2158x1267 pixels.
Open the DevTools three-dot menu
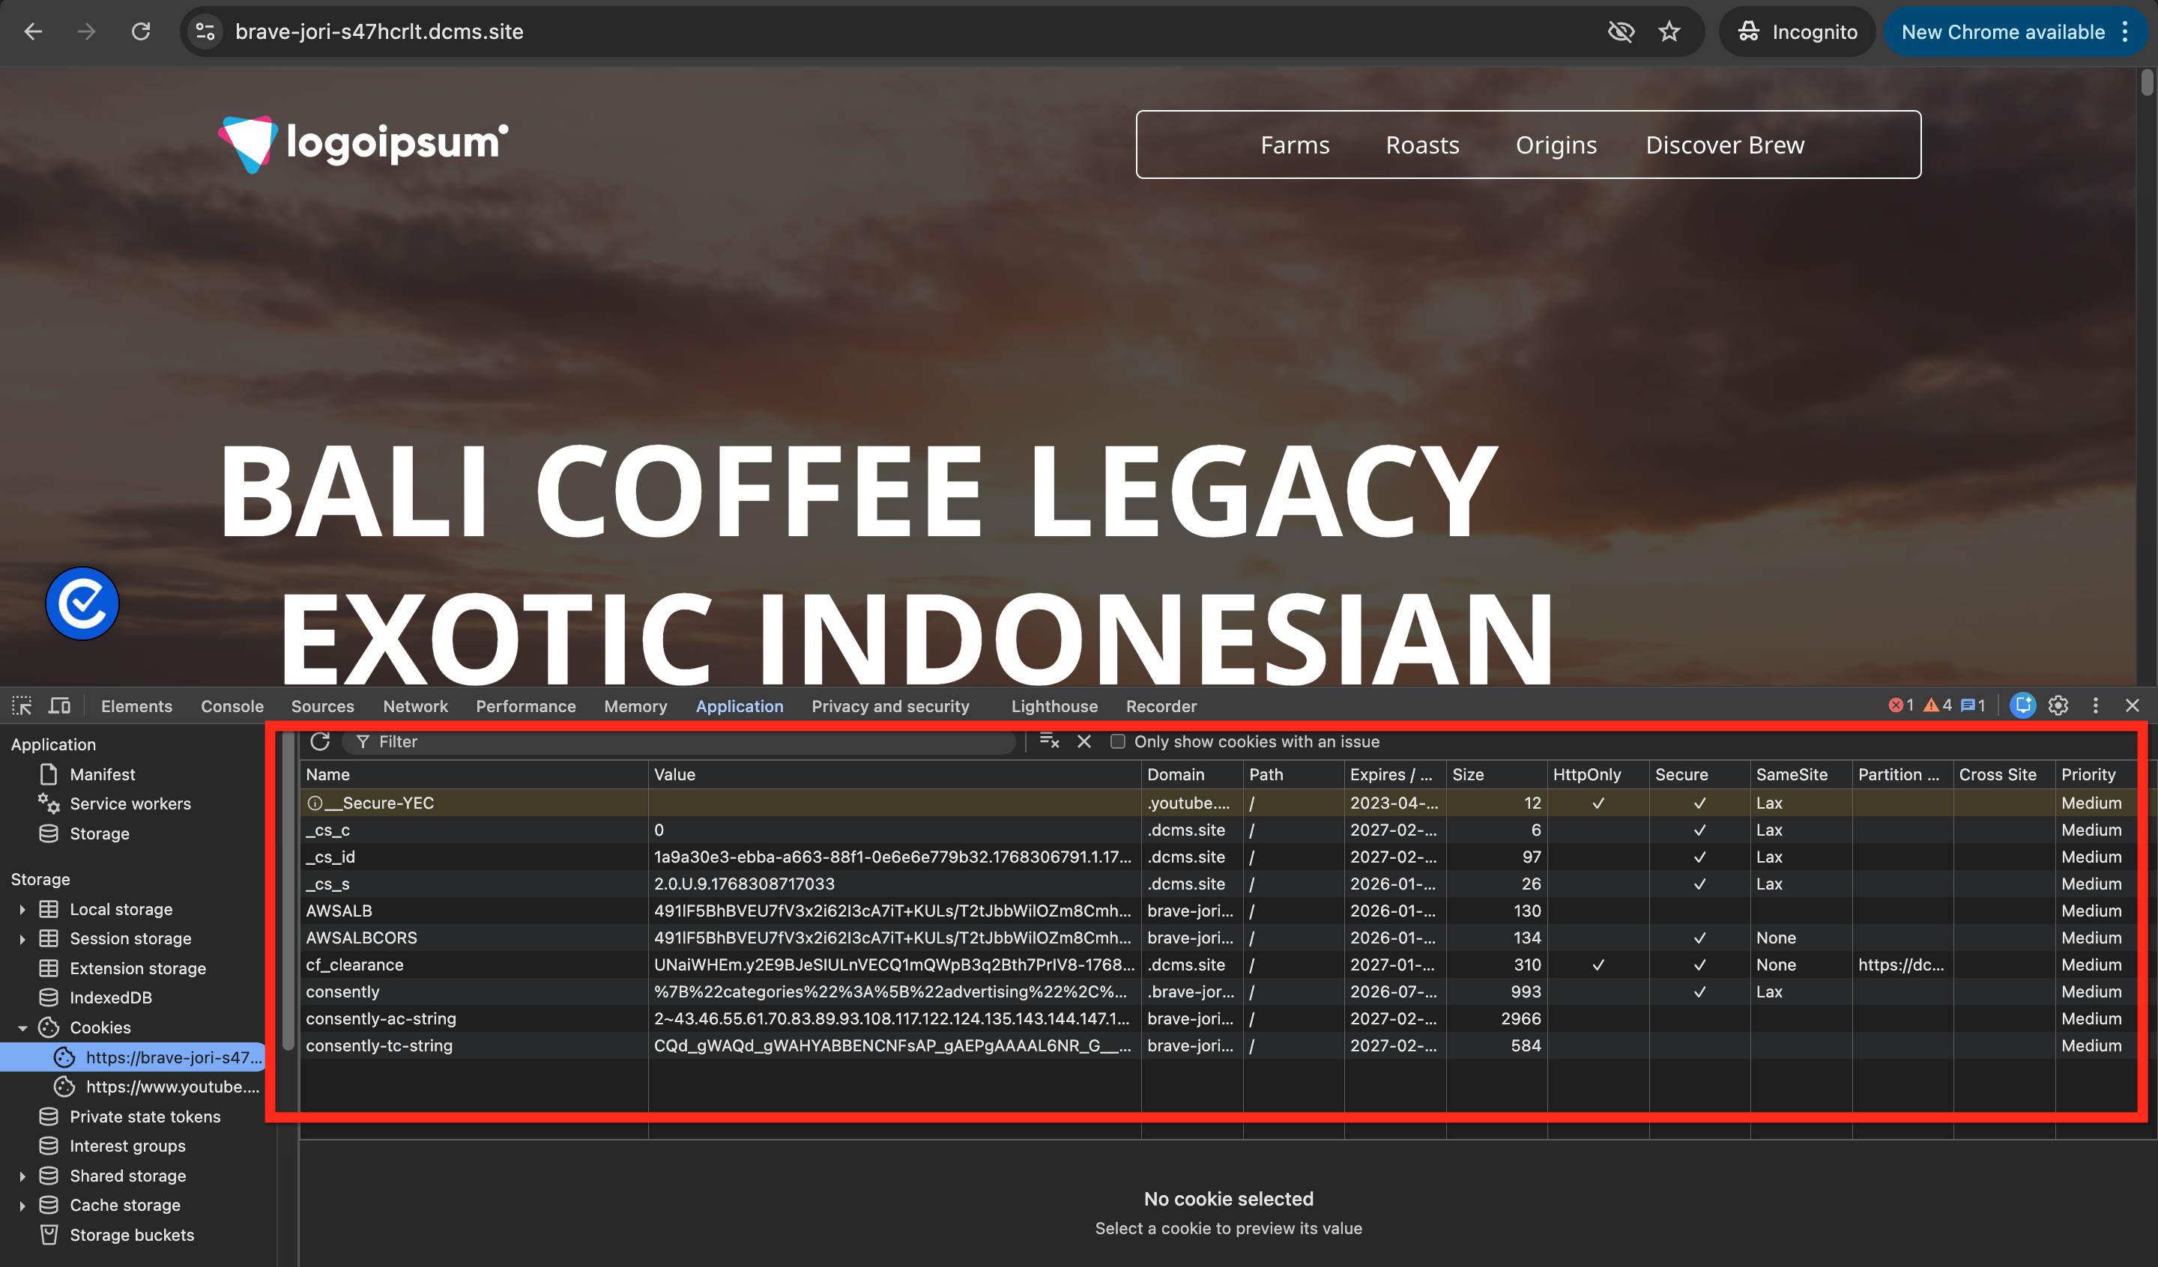(x=2094, y=705)
